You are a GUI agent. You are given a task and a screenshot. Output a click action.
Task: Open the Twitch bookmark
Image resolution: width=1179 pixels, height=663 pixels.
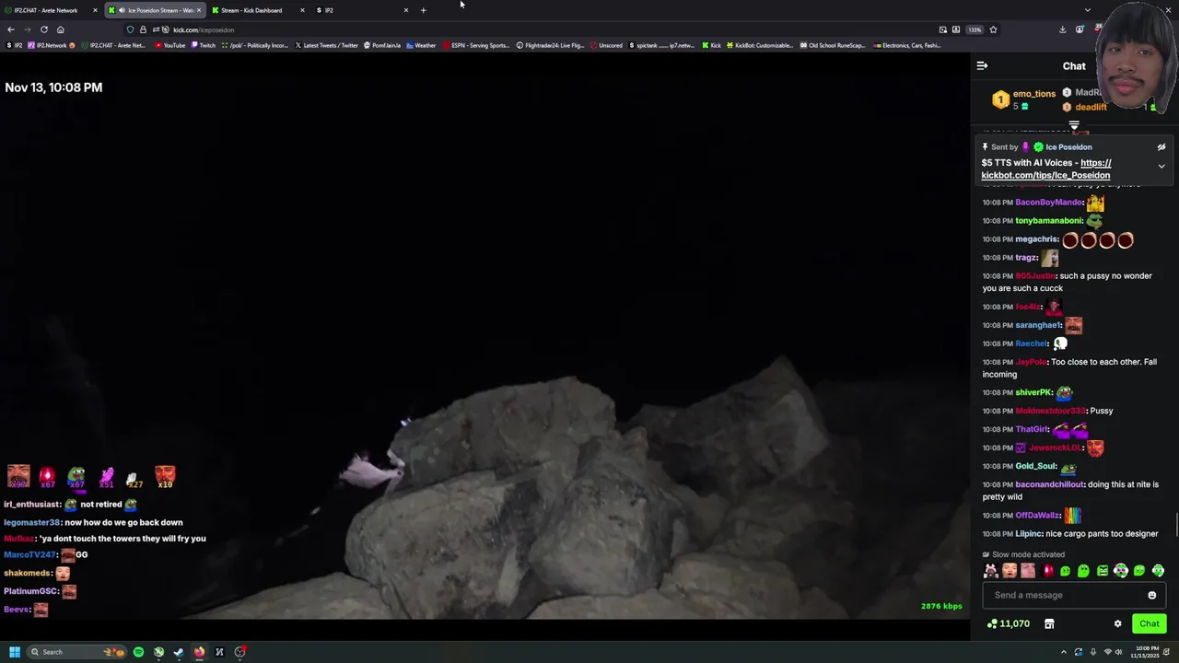point(203,45)
